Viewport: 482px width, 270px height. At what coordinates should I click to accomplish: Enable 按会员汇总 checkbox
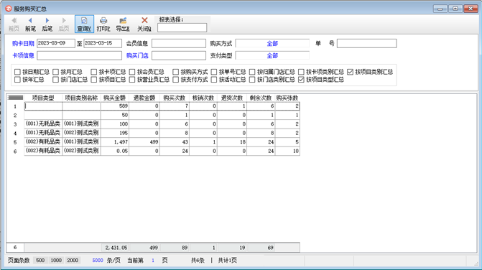tap(132, 72)
